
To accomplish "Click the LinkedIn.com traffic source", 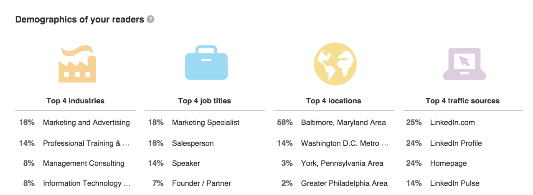I will coord(452,122).
